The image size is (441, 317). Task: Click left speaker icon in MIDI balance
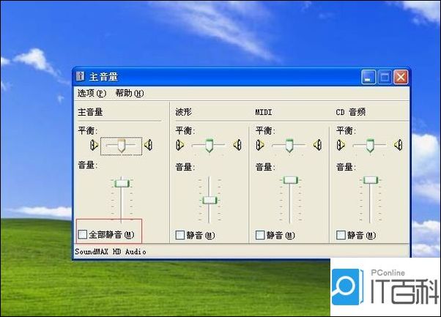point(260,145)
